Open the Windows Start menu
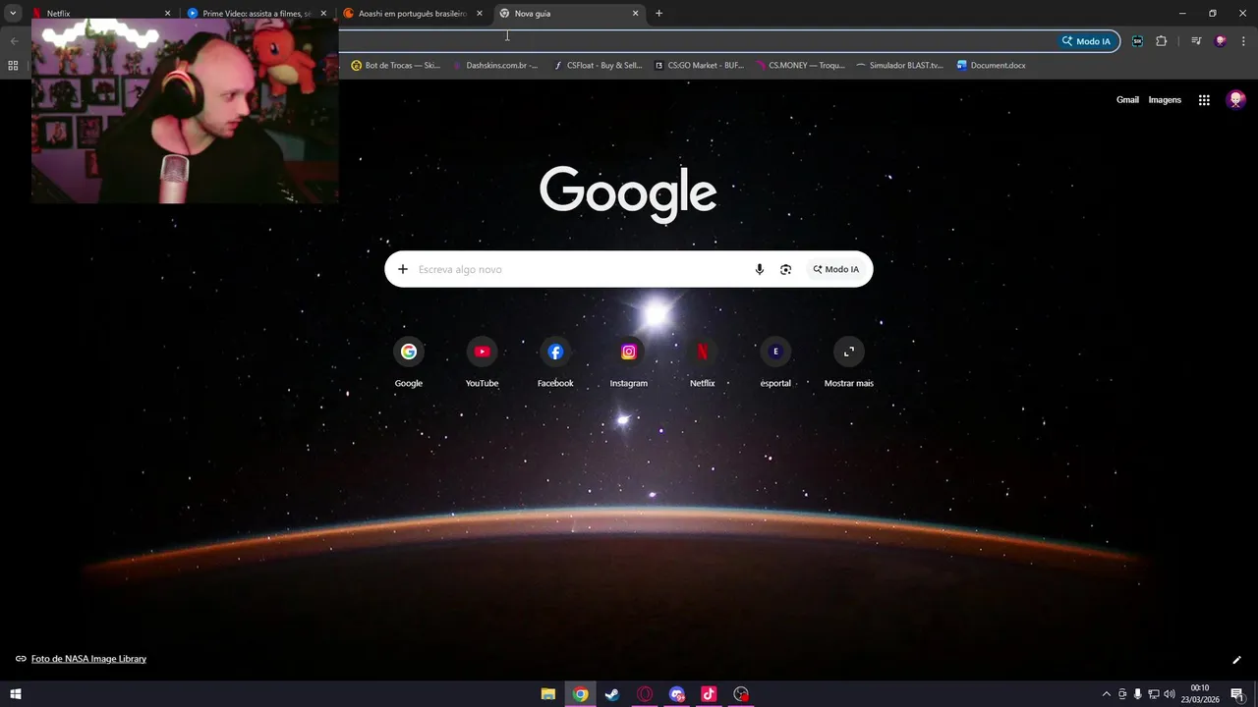Viewport: 1258px width, 707px height. click(16, 694)
